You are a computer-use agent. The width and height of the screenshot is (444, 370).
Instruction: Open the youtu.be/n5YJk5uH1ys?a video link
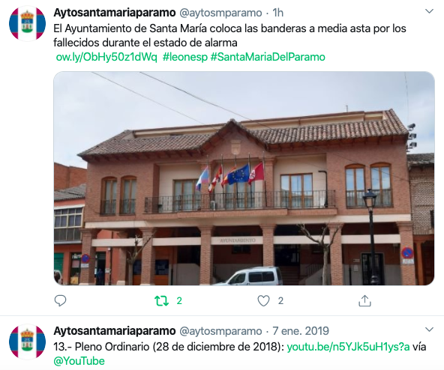(348, 347)
